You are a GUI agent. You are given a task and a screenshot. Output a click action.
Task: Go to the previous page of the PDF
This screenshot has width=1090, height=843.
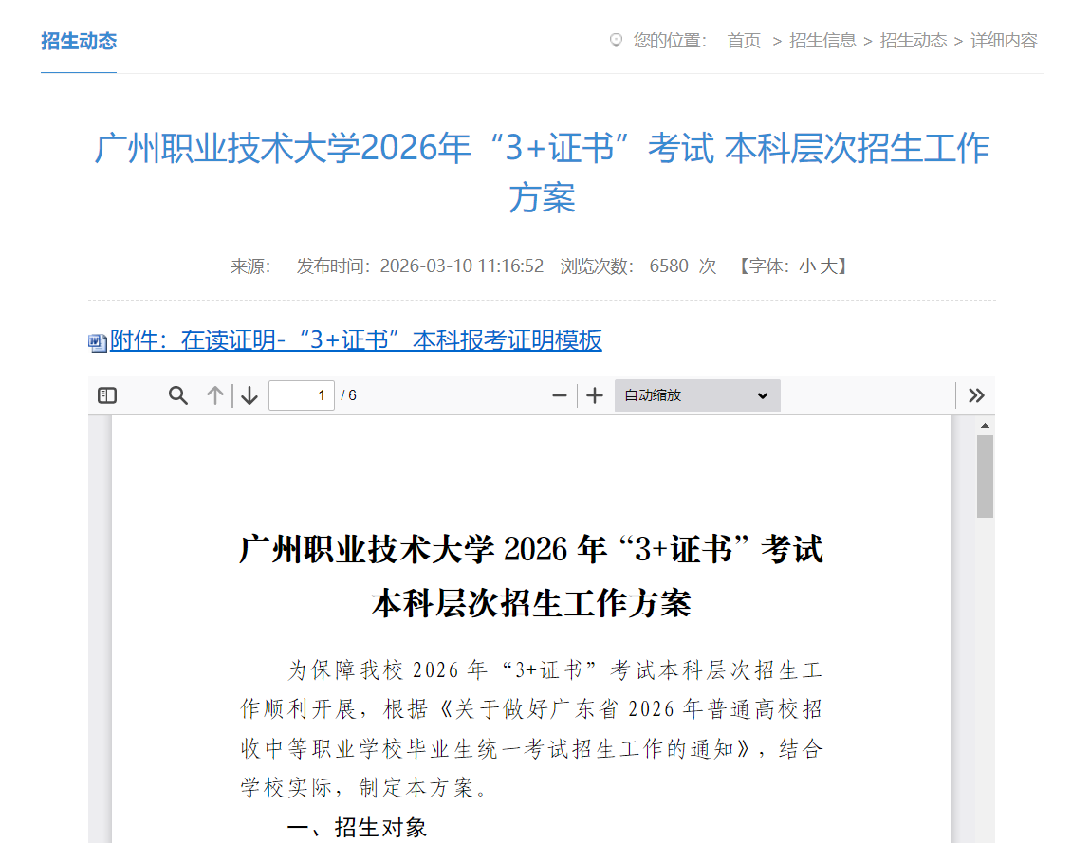pyautogui.click(x=213, y=395)
